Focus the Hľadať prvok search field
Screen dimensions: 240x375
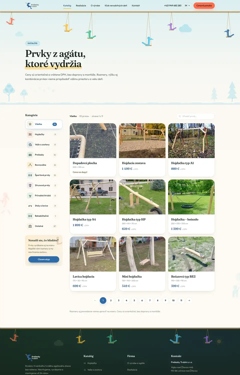(x=195, y=116)
